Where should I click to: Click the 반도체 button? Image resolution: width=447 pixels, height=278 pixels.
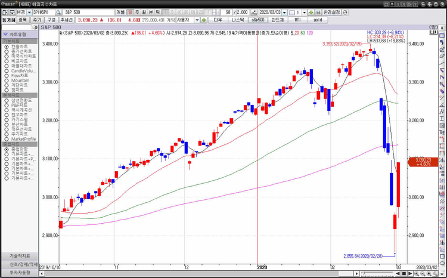278,20
